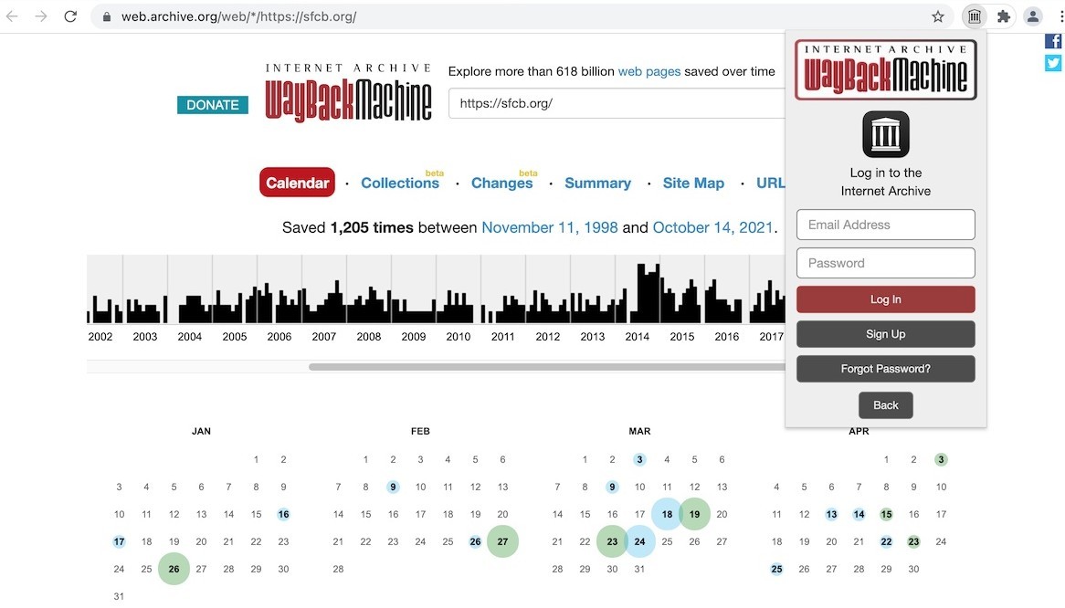Viewport: 1065px width, 608px height.
Task: Open the March 18 snapshot
Action: click(x=667, y=514)
